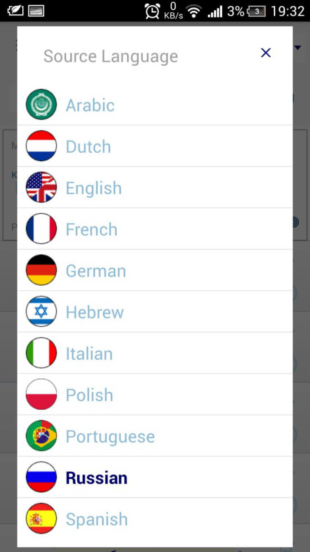This screenshot has height=552, width=310.
Task: Tap the Dutch flag icon
Action: click(41, 146)
